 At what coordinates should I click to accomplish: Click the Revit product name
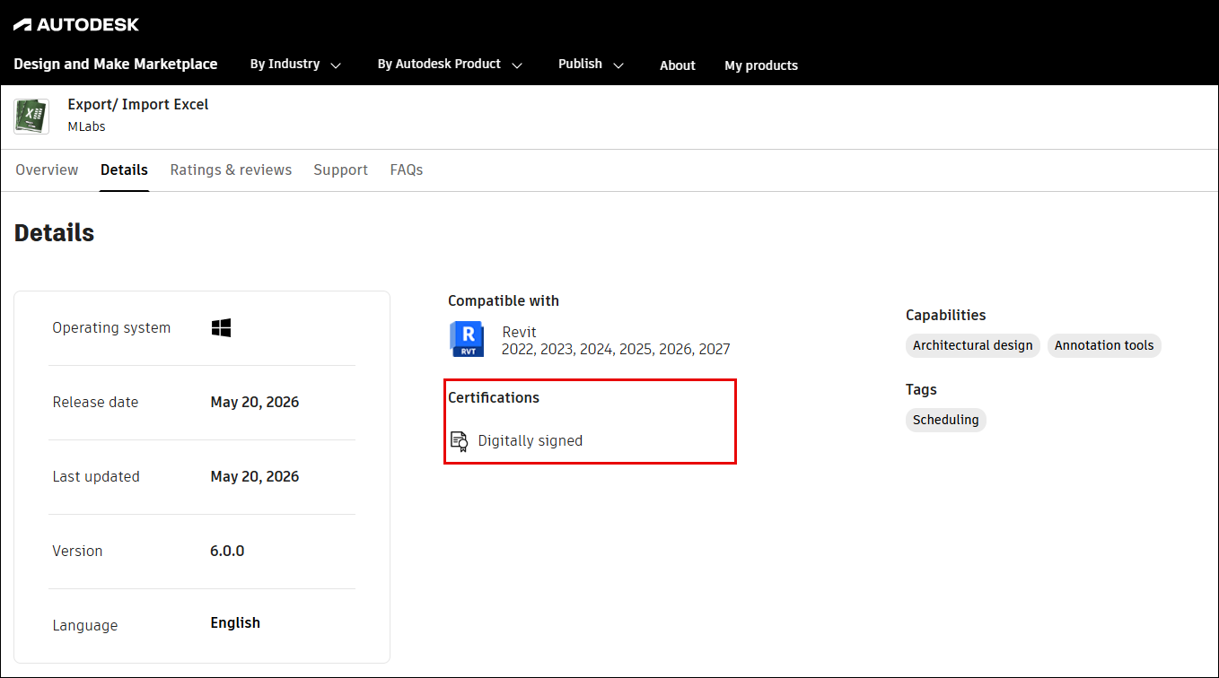520,332
